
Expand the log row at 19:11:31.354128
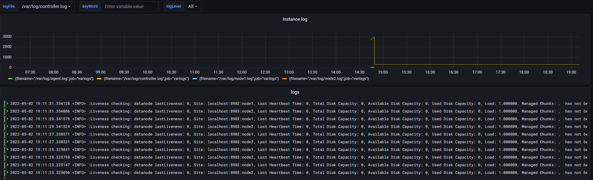7,104
